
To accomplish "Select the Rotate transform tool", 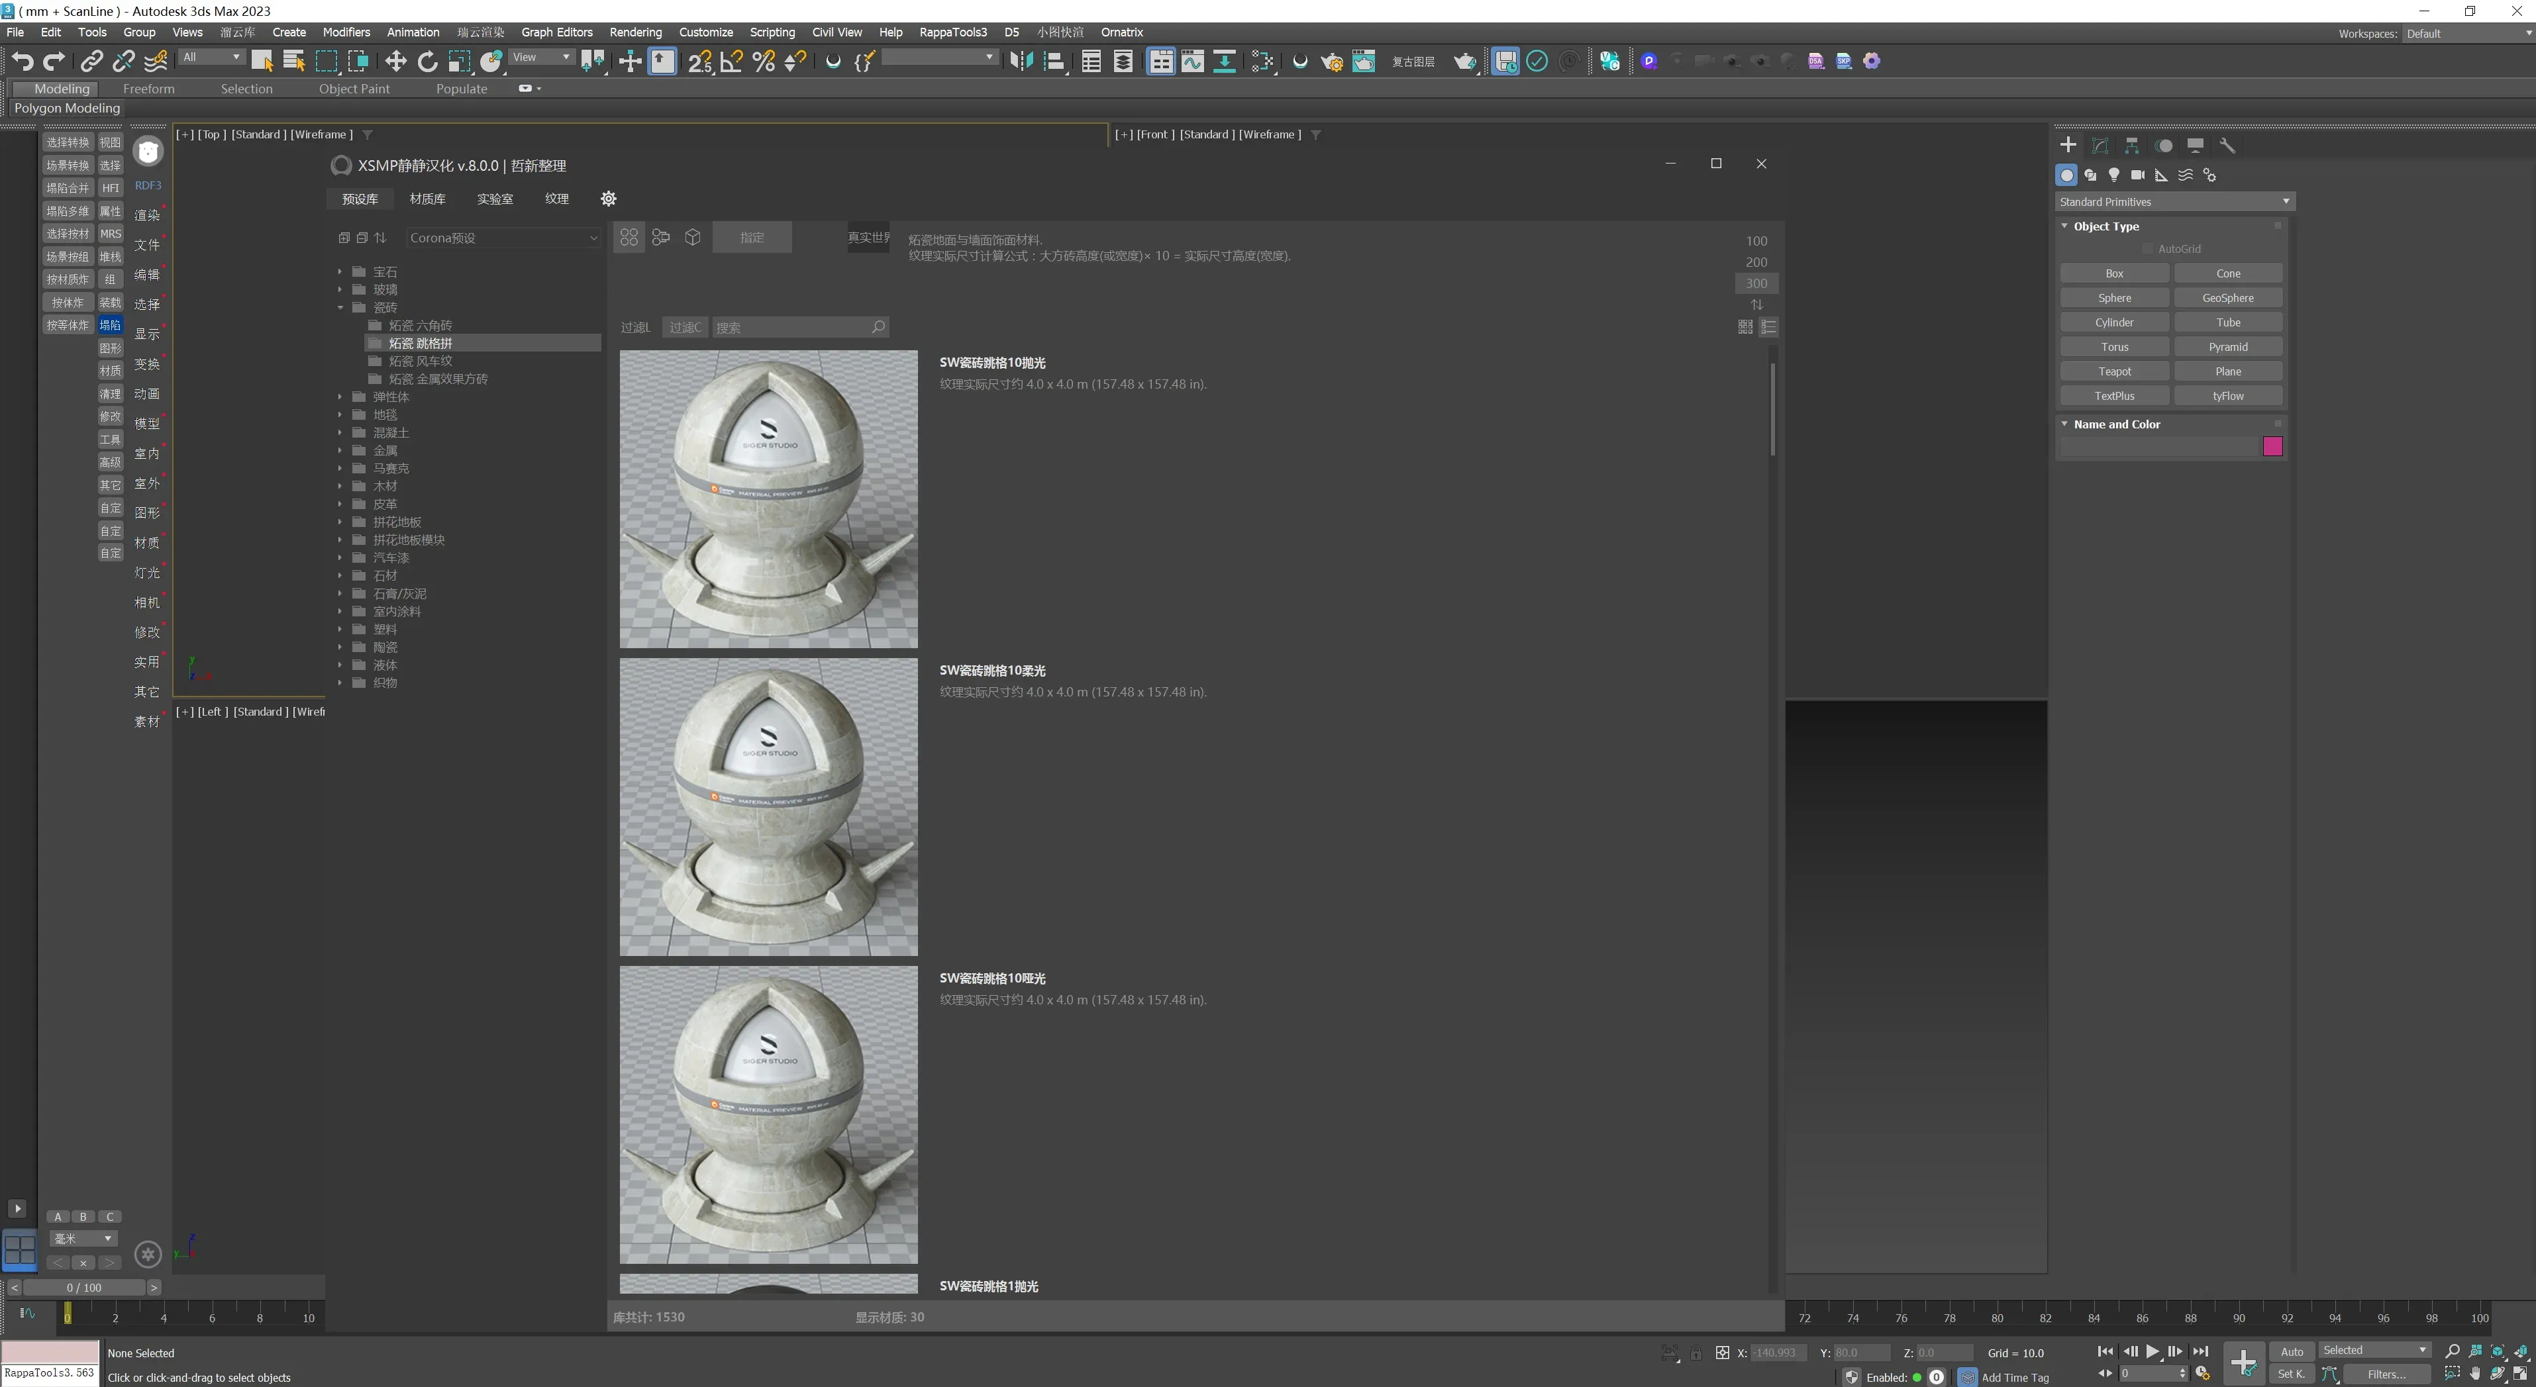I will tap(427, 61).
